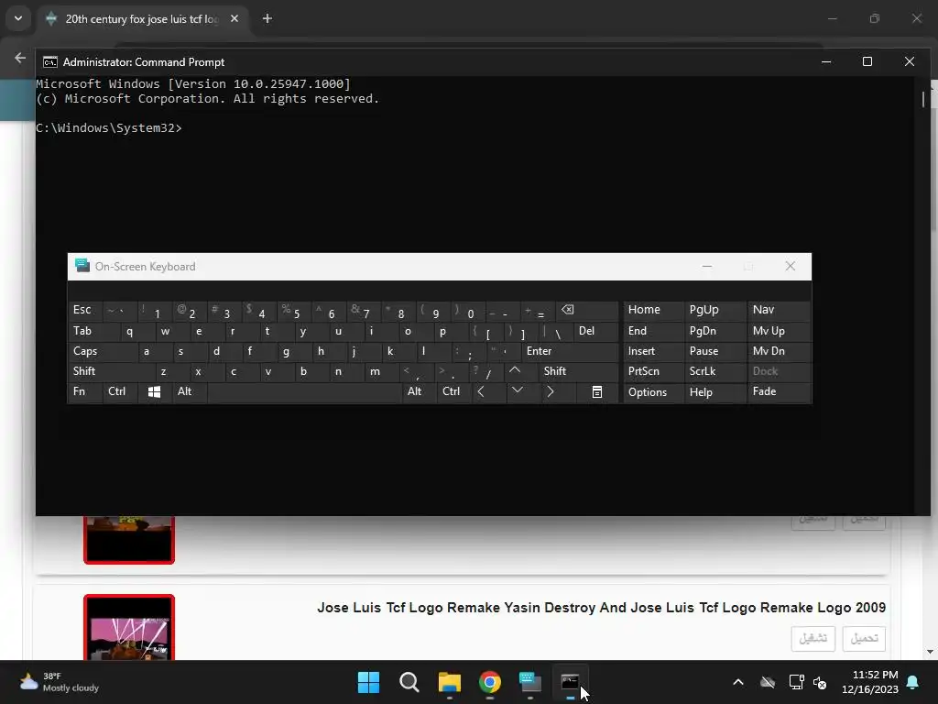938x704 pixels.
Task: Open the notifications bell icon
Action: pyautogui.click(x=913, y=682)
